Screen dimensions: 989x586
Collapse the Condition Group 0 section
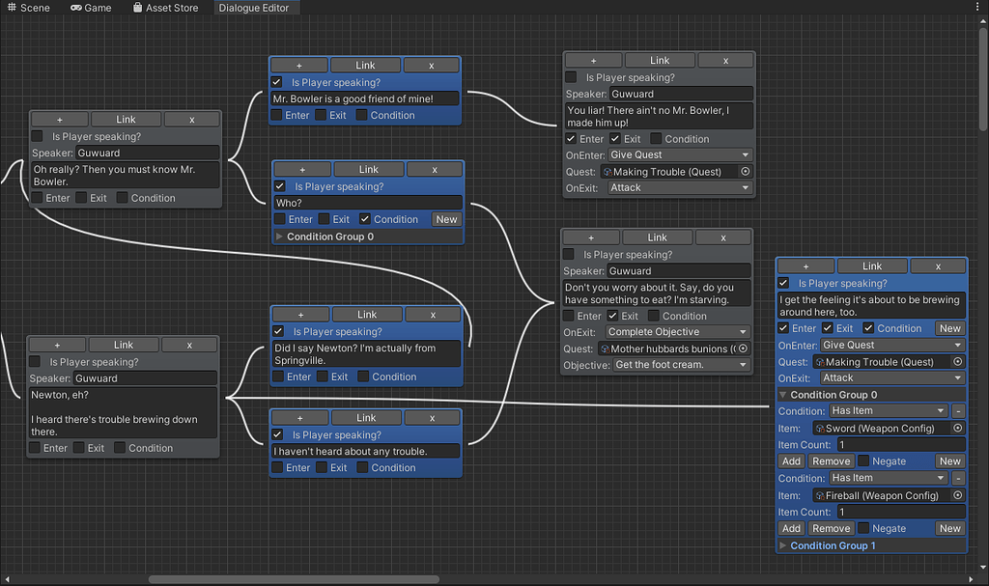pos(784,394)
